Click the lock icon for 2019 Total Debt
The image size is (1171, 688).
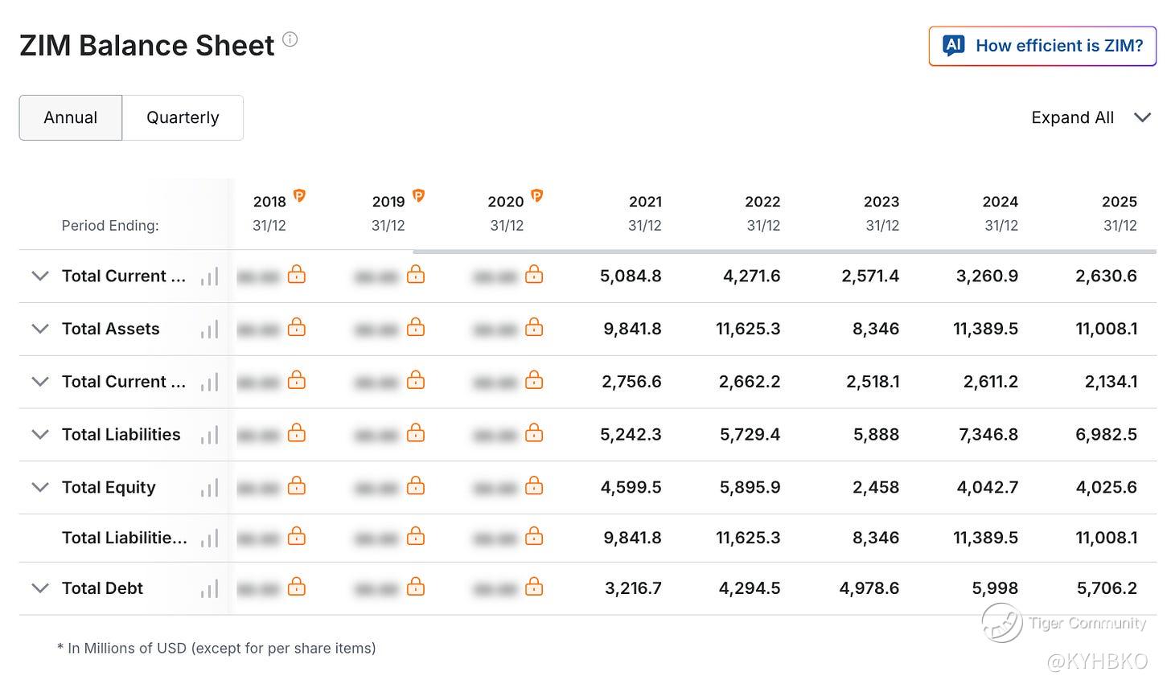click(x=416, y=587)
